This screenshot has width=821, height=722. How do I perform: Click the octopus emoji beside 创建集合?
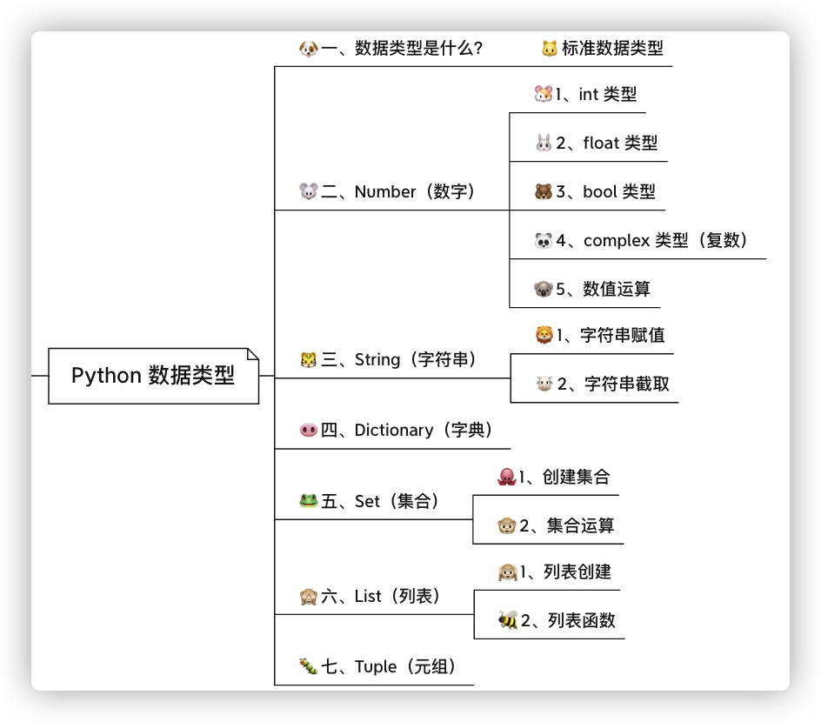pyautogui.click(x=506, y=477)
